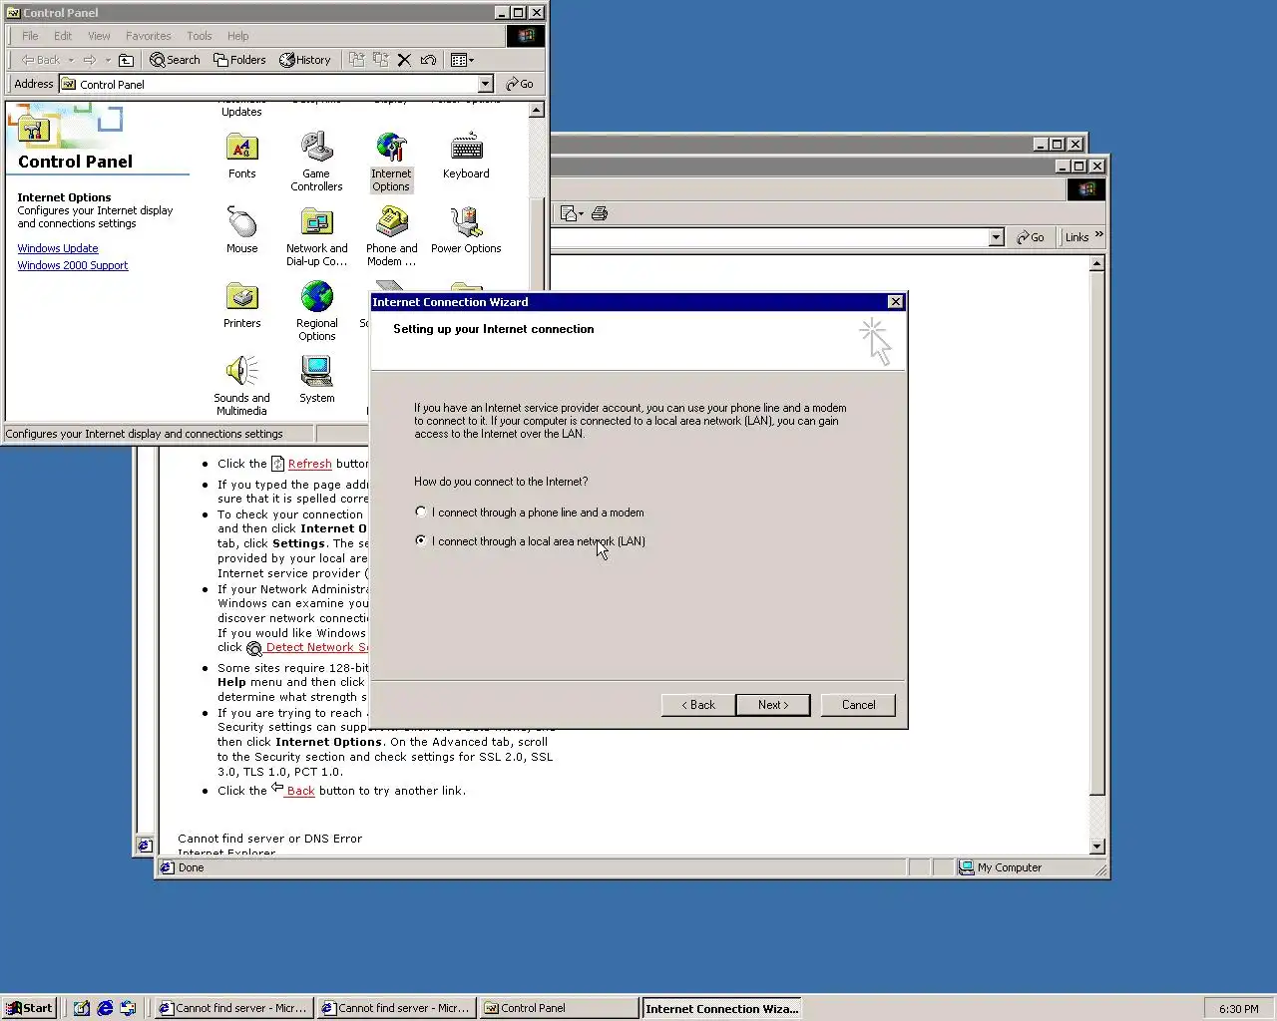Open the Mouse icon in Control Panel
This screenshot has height=1021, width=1277.
241,230
